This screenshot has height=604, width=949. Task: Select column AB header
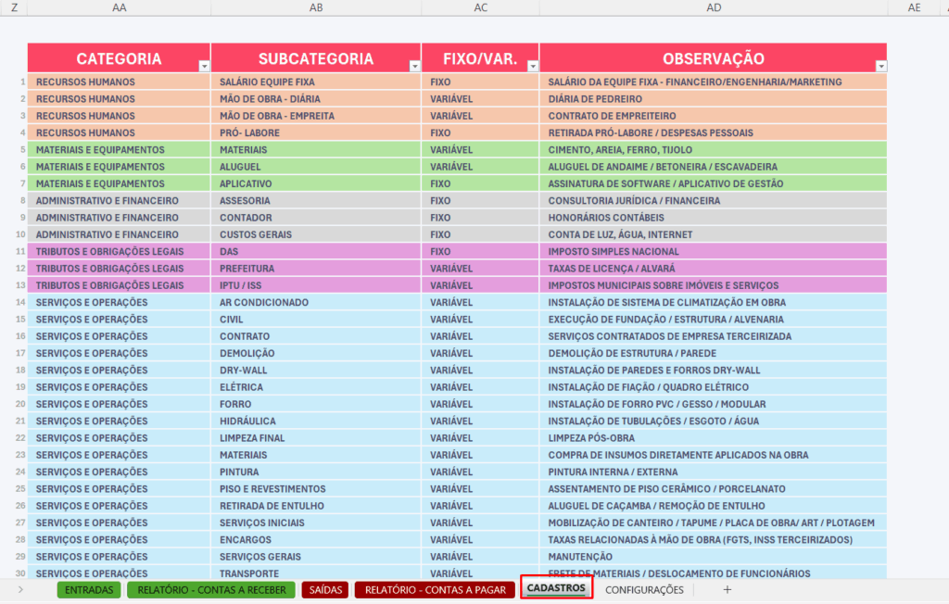pos(316,7)
